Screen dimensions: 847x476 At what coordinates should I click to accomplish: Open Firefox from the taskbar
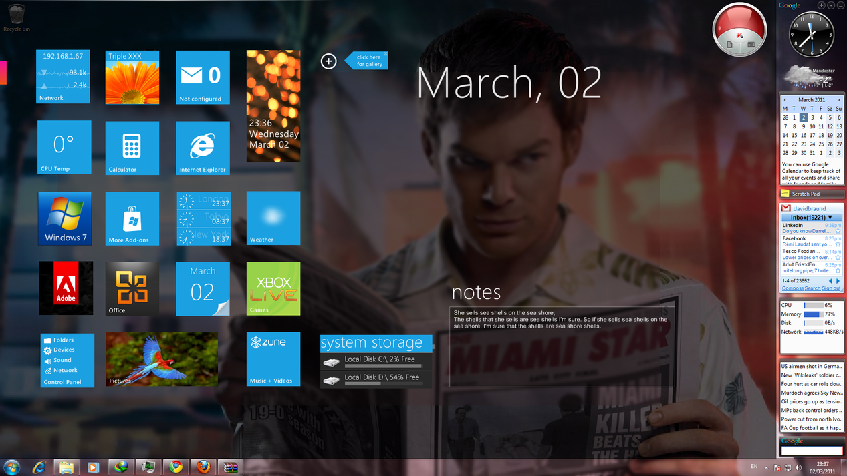coord(203,467)
